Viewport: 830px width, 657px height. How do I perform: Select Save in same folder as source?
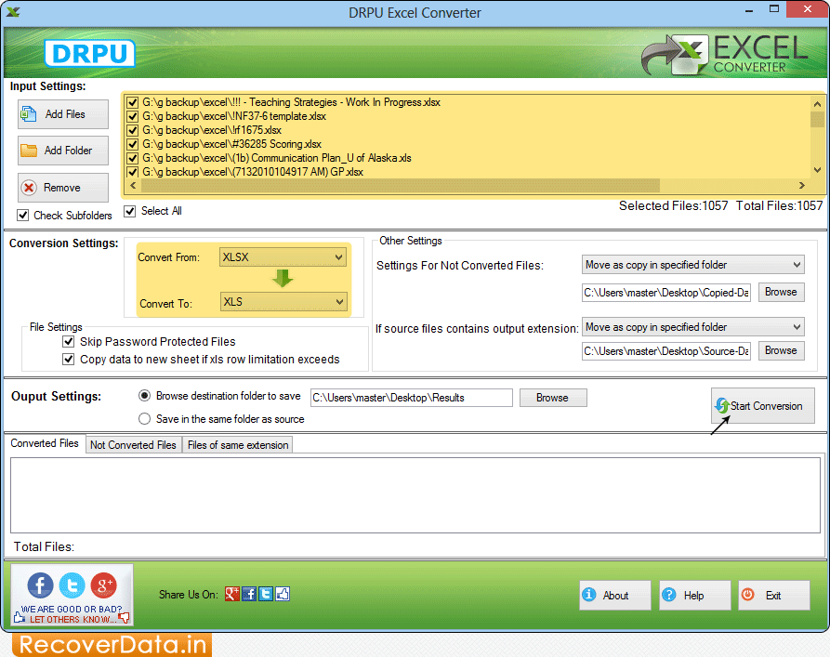click(144, 419)
